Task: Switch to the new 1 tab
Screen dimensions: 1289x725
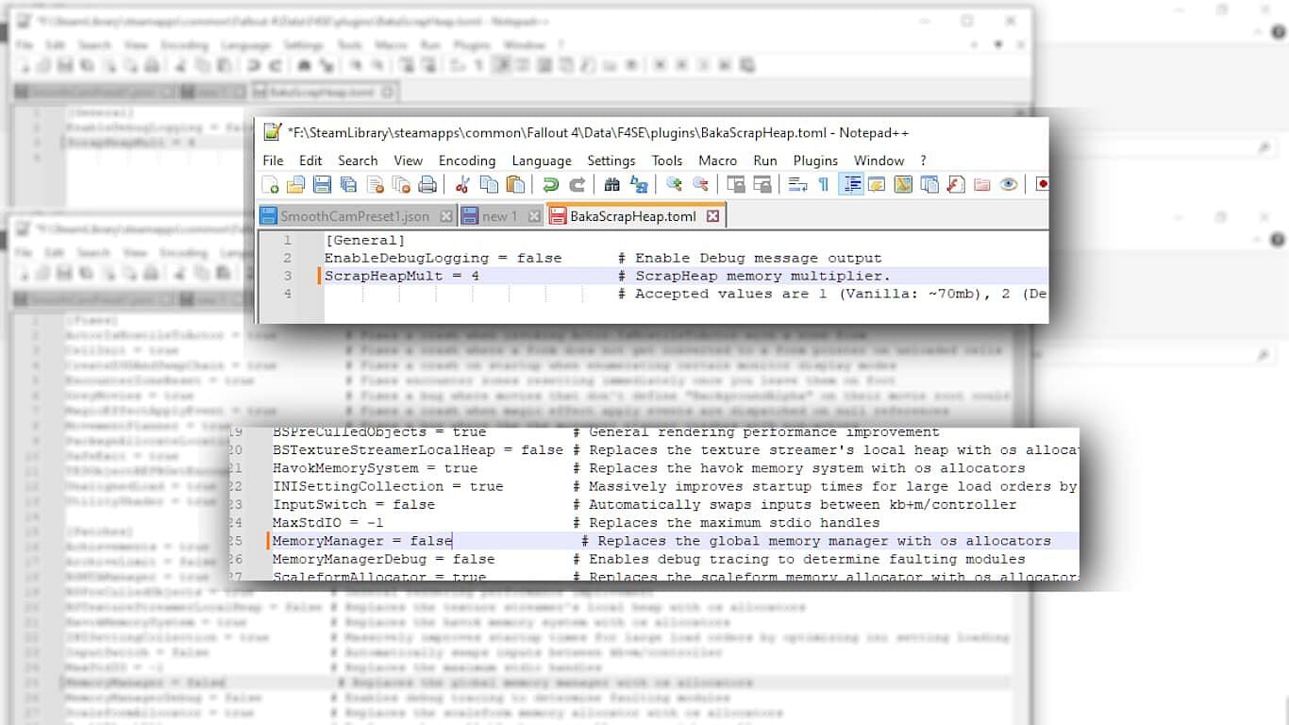Action: coord(499,216)
